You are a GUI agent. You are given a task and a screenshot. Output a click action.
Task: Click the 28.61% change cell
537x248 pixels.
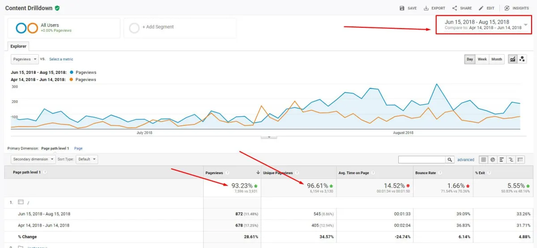tap(251, 237)
